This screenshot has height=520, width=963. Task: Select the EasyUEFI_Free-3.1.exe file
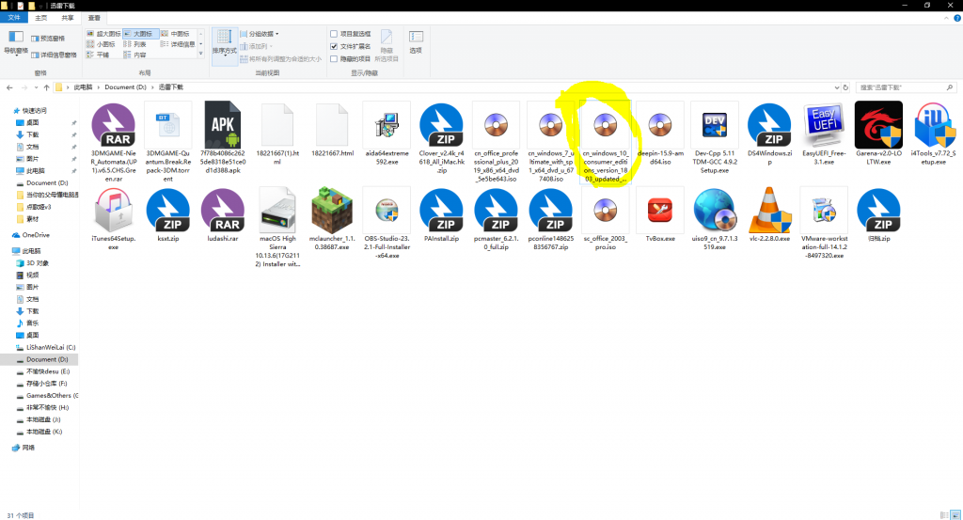[x=824, y=134]
